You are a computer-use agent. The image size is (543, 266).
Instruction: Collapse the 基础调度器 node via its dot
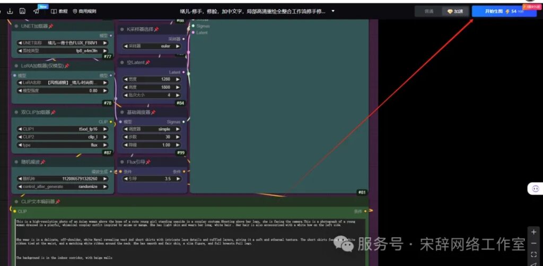click(x=122, y=113)
